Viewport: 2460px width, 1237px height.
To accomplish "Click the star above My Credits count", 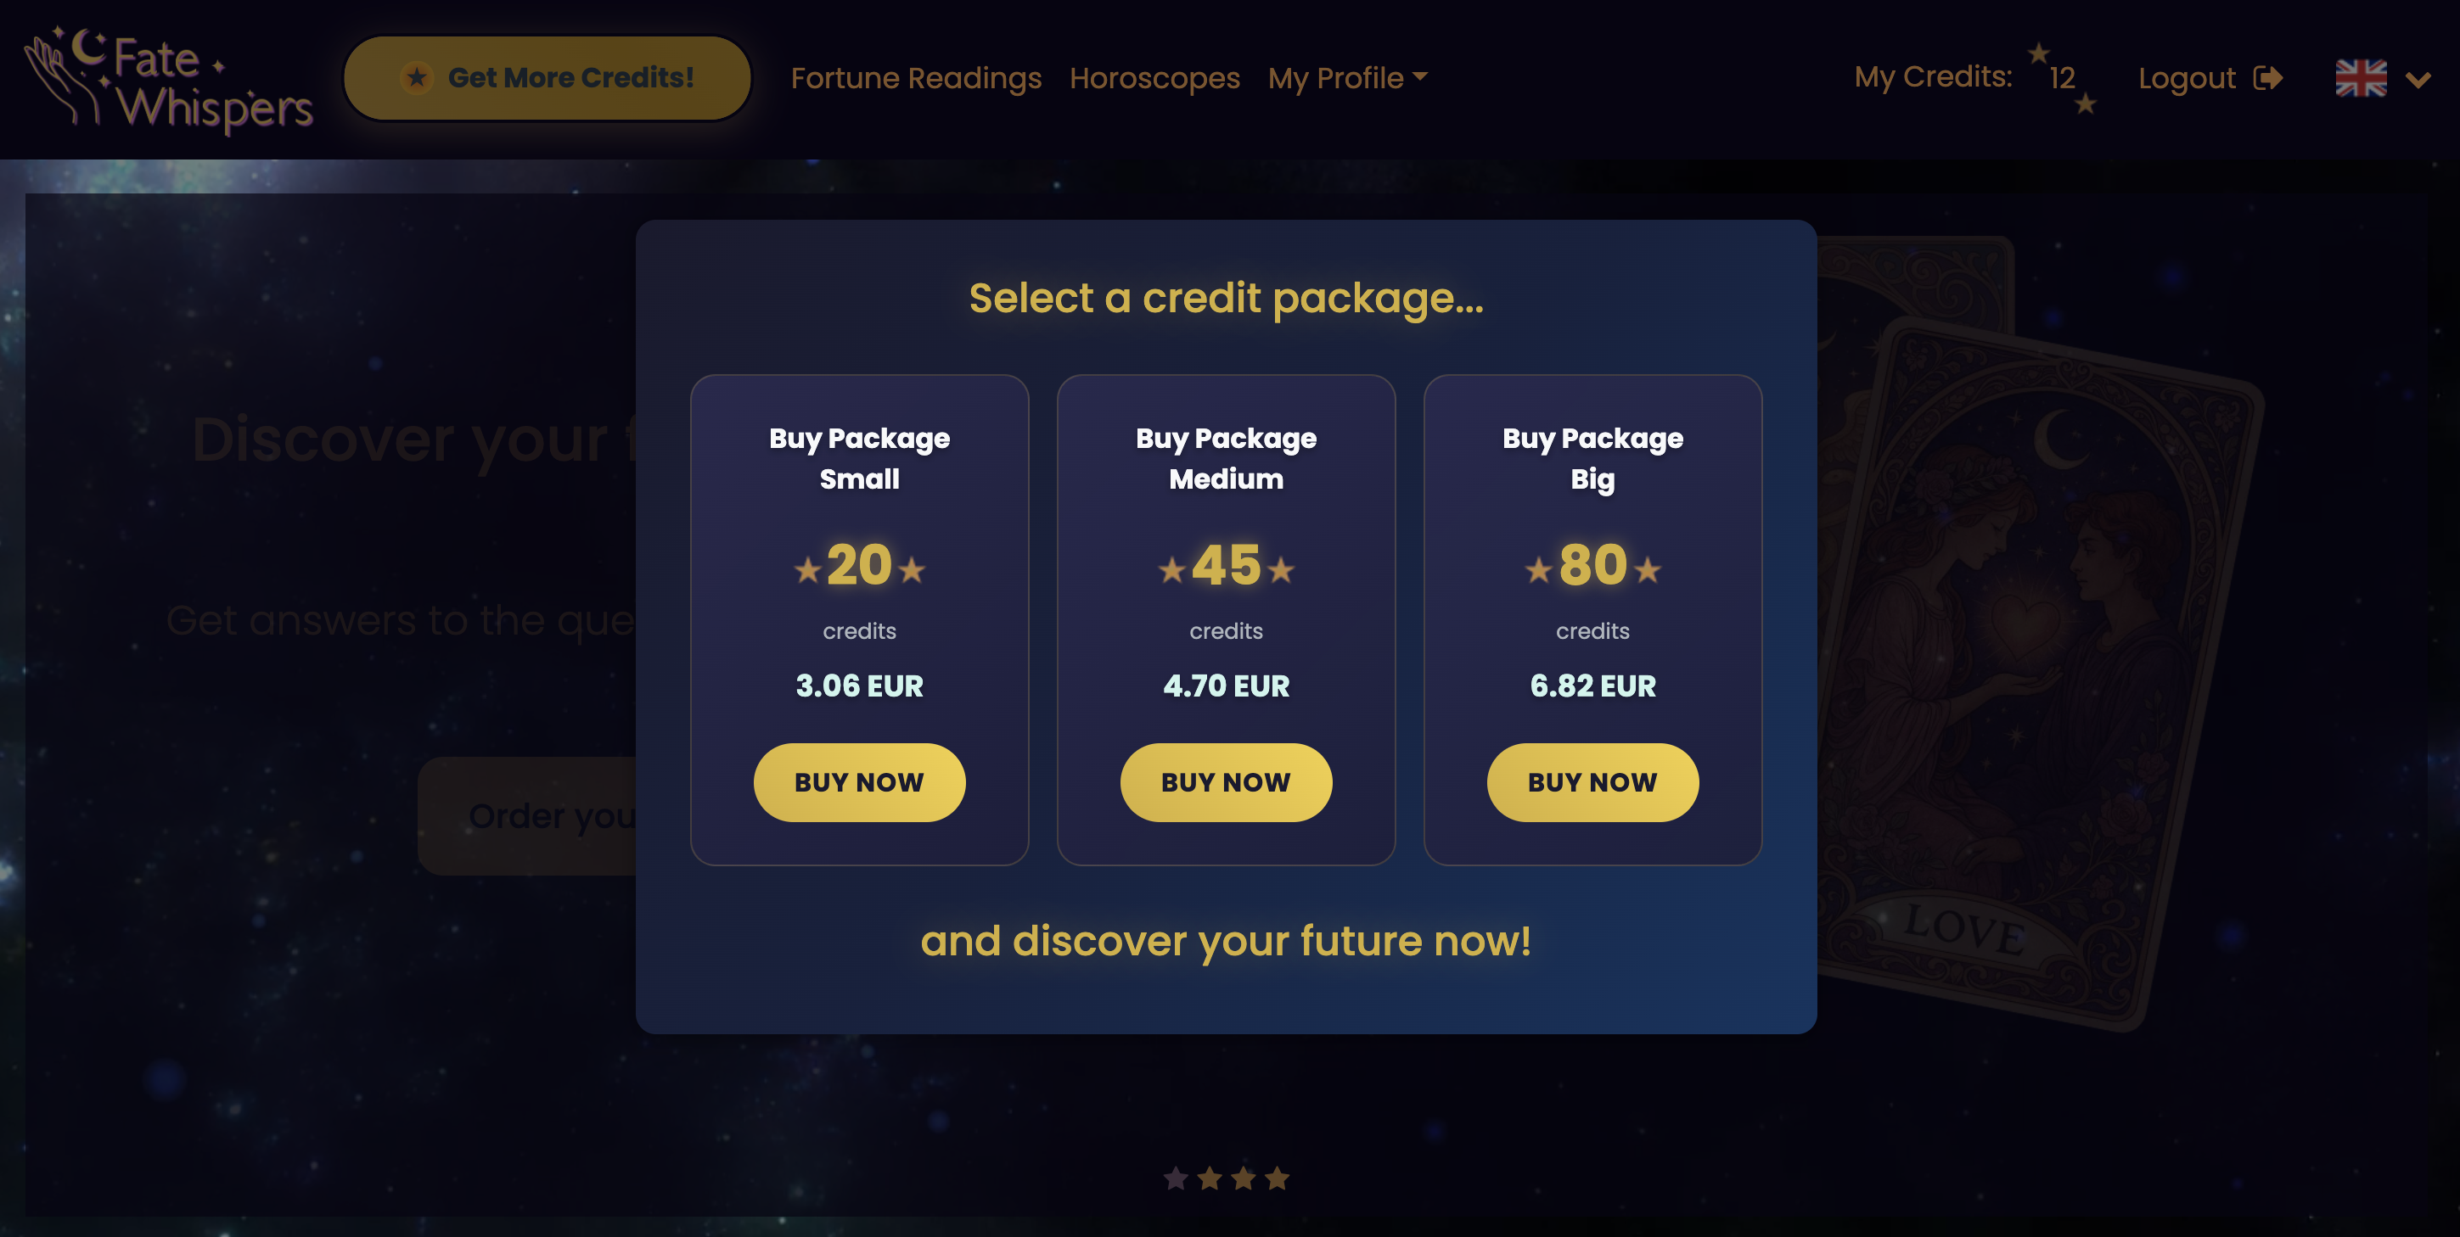I will point(2038,53).
